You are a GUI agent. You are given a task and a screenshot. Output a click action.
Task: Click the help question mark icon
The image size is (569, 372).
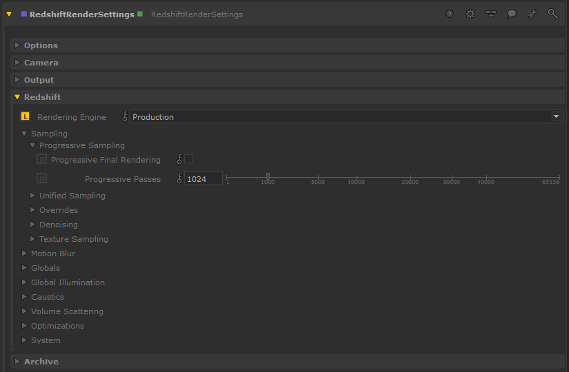click(x=450, y=14)
